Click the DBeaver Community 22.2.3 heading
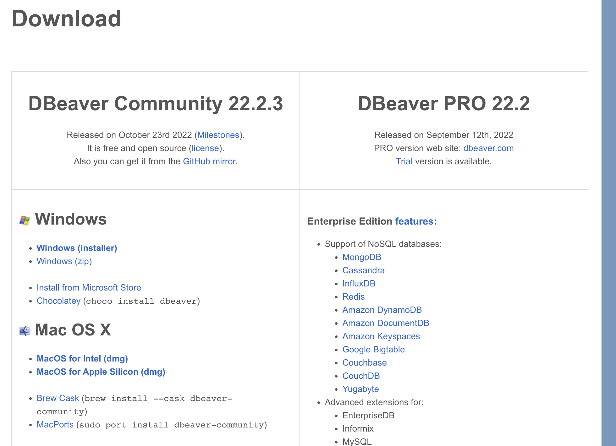Image resolution: width=616 pixels, height=446 pixels. coord(156,104)
